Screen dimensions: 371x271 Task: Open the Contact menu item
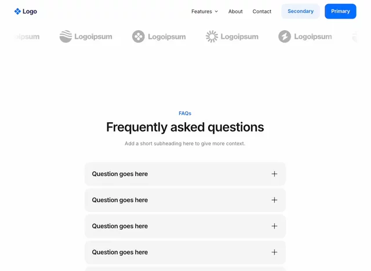[261, 12]
